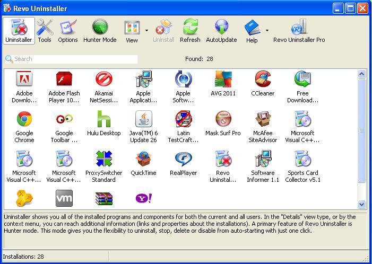
Task: Open the Tools toolbar button
Action: point(45,31)
